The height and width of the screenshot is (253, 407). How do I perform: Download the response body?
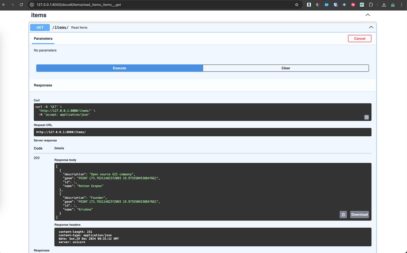pos(359,215)
